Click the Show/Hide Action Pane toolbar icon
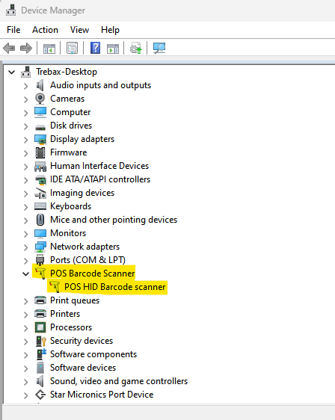Screen dimensions: 335x420 113,49
